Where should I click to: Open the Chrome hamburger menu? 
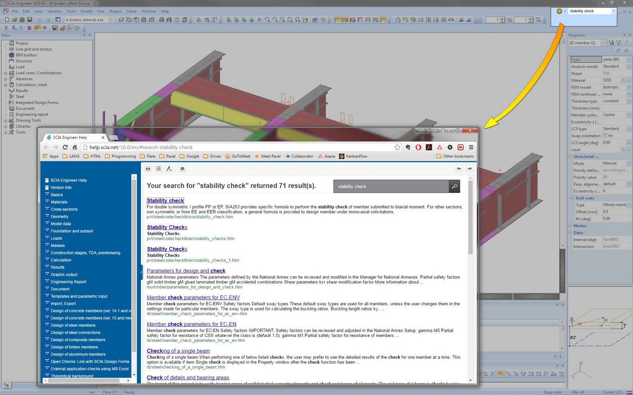[471, 147]
